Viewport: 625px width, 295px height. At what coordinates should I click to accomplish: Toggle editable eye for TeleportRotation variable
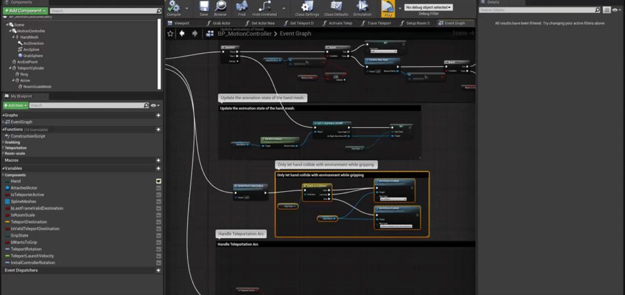tap(158, 249)
